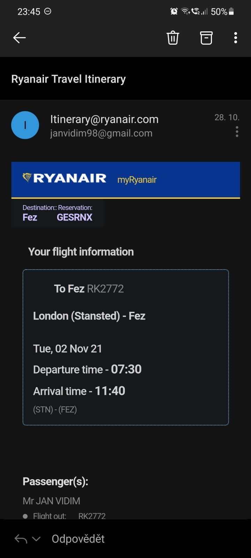Tap sender address Itinerary@ryanair.com
The width and height of the screenshot is (251, 558).
point(104,119)
